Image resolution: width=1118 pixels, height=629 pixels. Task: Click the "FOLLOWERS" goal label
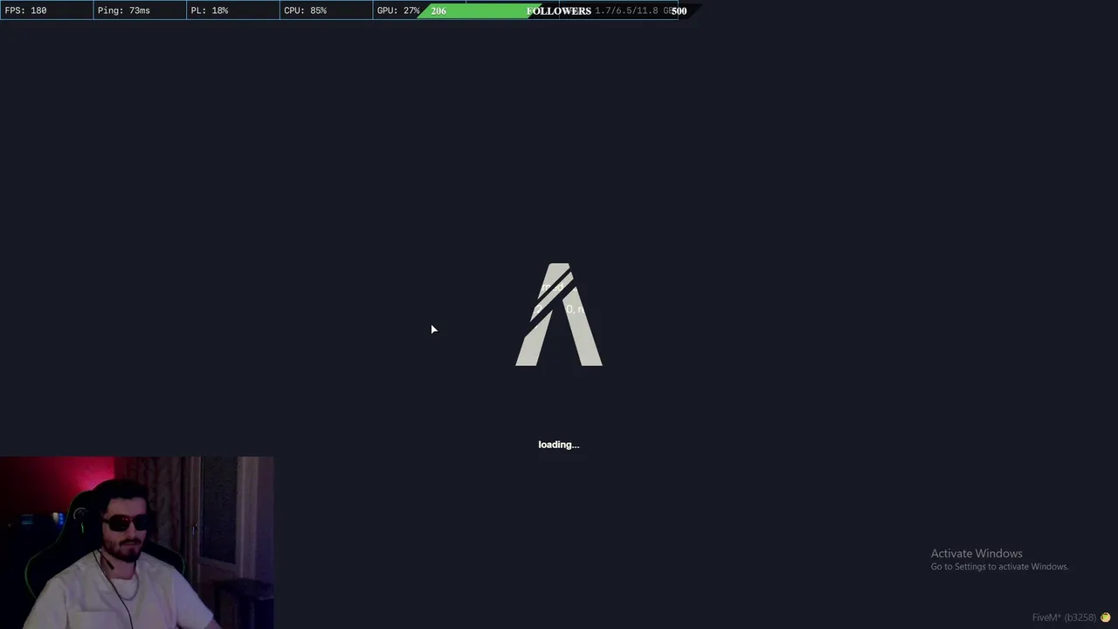[559, 10]
